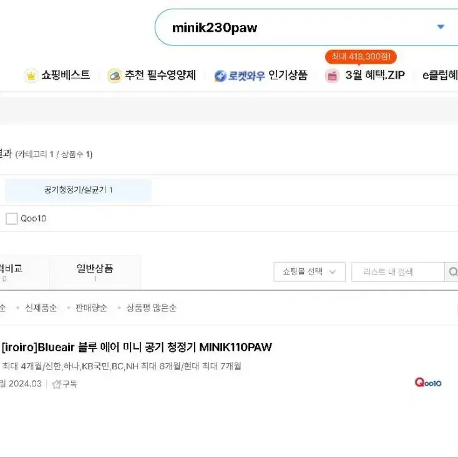Click the list search magnifier icon
The height and width of the screenshot is (458, 458).
click(x=452, y=272)
